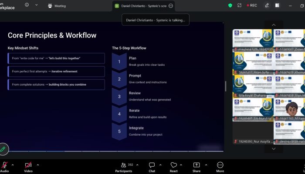The image size is (305, 174).
Task: Click the 'Daniel Christianto - Systeric is talking' banner
Action: pyautogui.click(x=156, y=20)
